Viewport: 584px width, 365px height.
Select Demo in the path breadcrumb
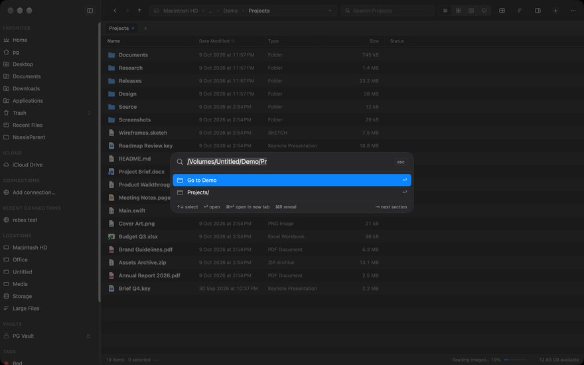[x=230, y=11]
